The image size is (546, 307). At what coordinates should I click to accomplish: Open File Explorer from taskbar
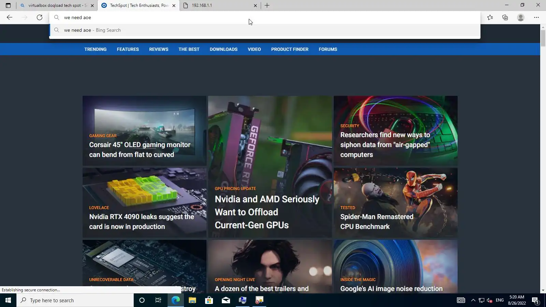click(x=192, y=300)
